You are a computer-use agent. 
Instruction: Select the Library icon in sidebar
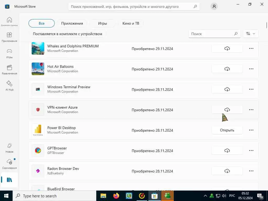coord(9,180)
